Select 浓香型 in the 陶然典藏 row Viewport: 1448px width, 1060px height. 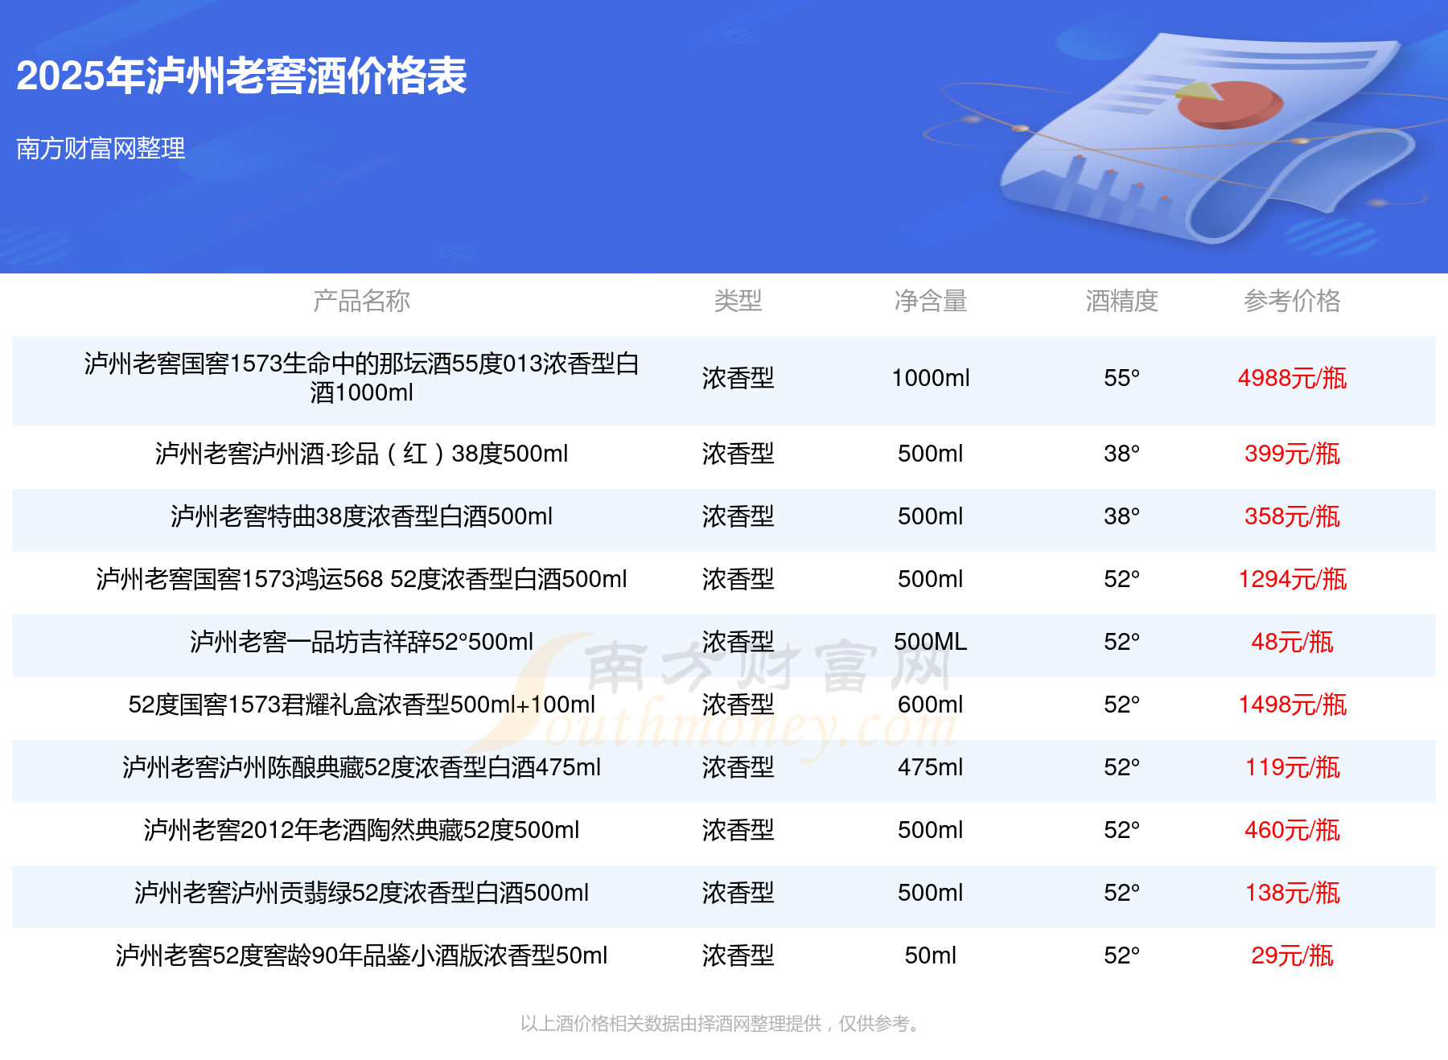(x=738, y=830)
